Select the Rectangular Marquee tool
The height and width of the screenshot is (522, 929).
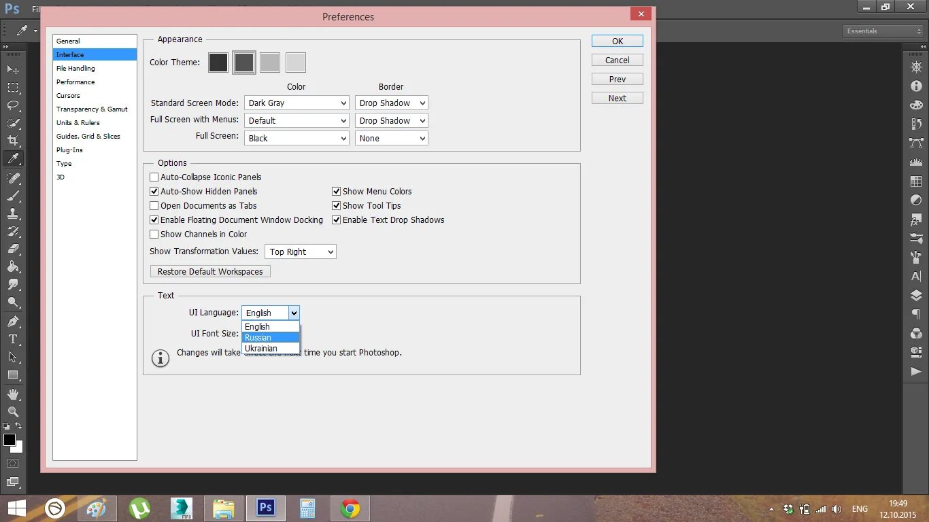coord(13,87)
